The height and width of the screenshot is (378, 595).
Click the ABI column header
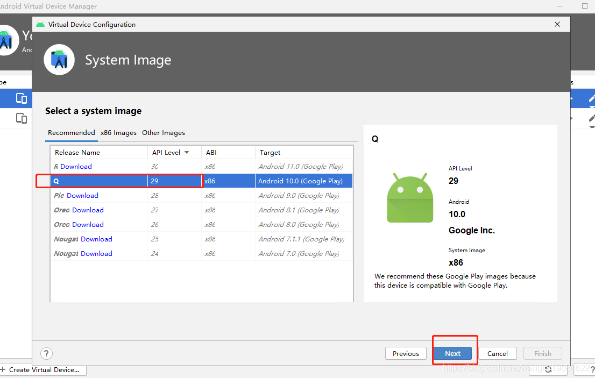coord(228,152)
